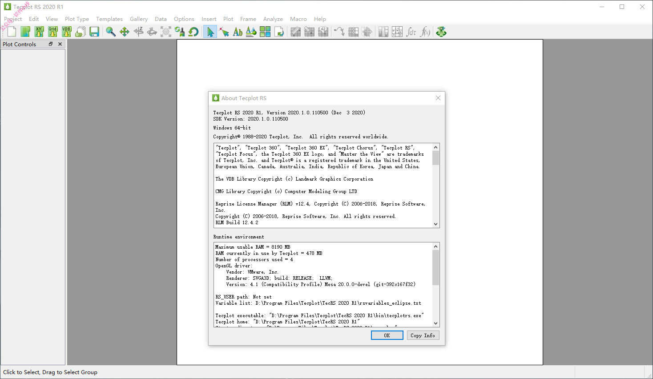Screen dimensions: 653x379
Task: Open the Help menu
Action: tap(320, 19)
